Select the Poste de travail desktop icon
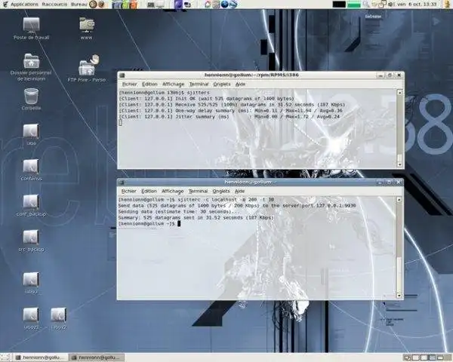The height and width of the screenshot is (362, 453). tap(31, 29)
